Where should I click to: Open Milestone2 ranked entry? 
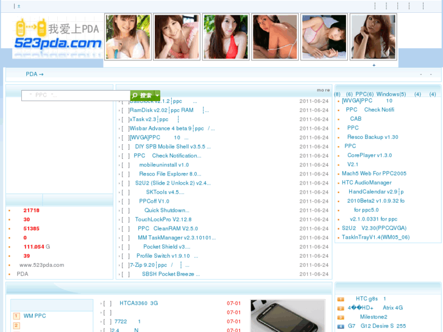[374, 317]
